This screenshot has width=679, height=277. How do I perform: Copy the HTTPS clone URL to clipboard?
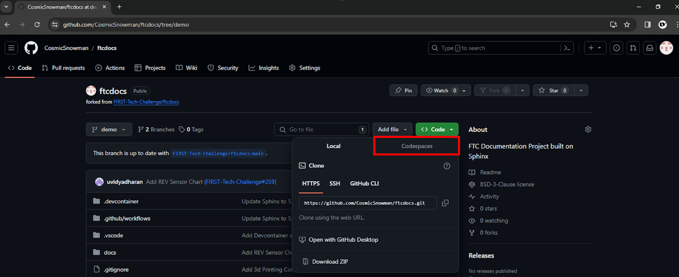[445, 203]
